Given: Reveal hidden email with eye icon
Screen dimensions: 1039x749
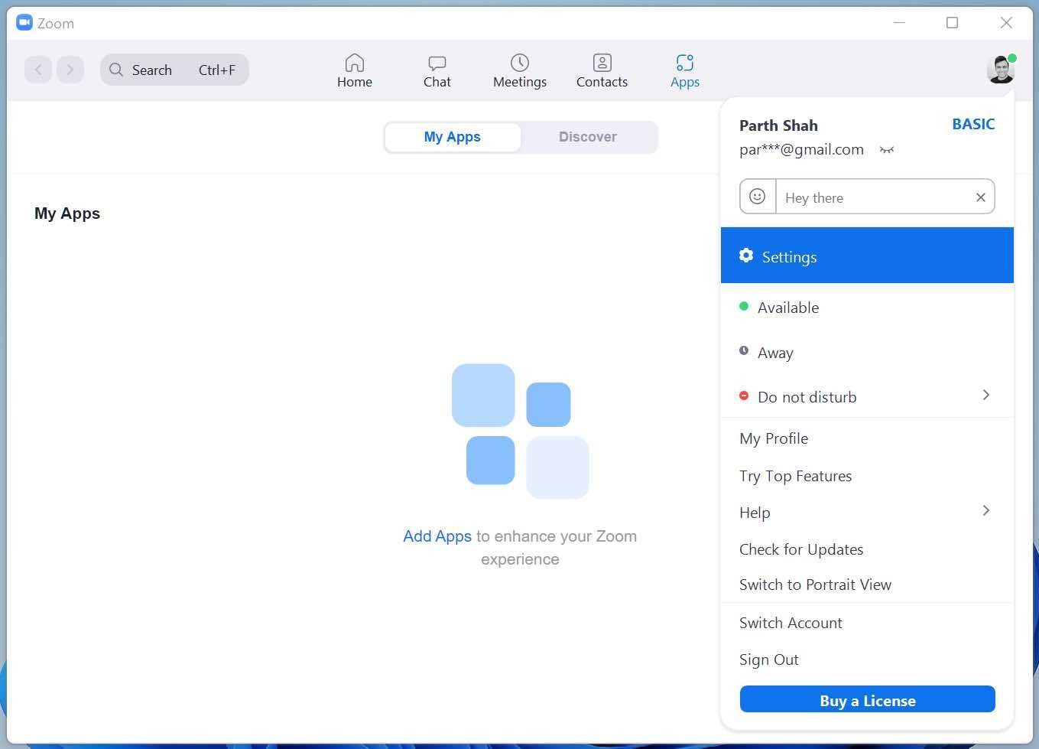Looking at the screenshot, I should (x=887, y=150).
